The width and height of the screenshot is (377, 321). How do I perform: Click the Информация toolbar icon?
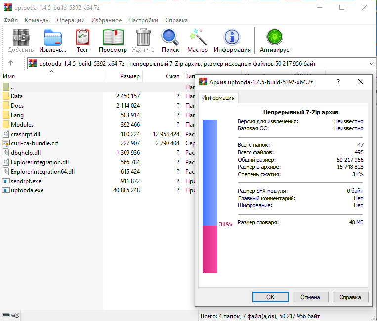[232, 37]
